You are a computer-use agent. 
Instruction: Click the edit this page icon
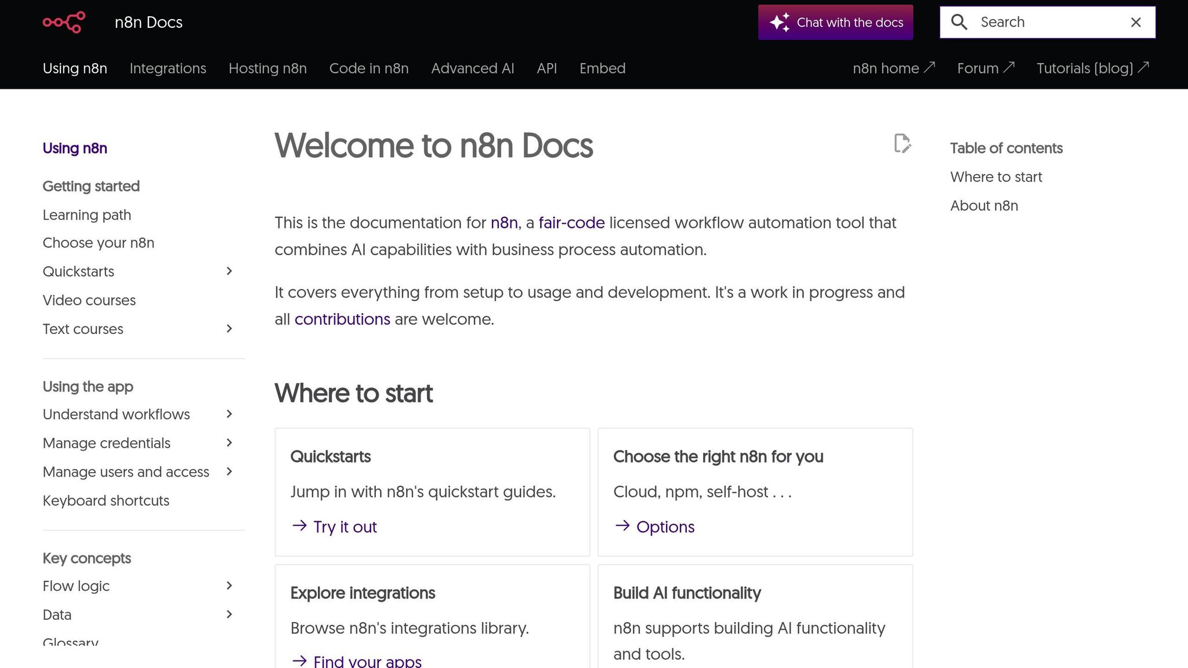pos(902,143)
